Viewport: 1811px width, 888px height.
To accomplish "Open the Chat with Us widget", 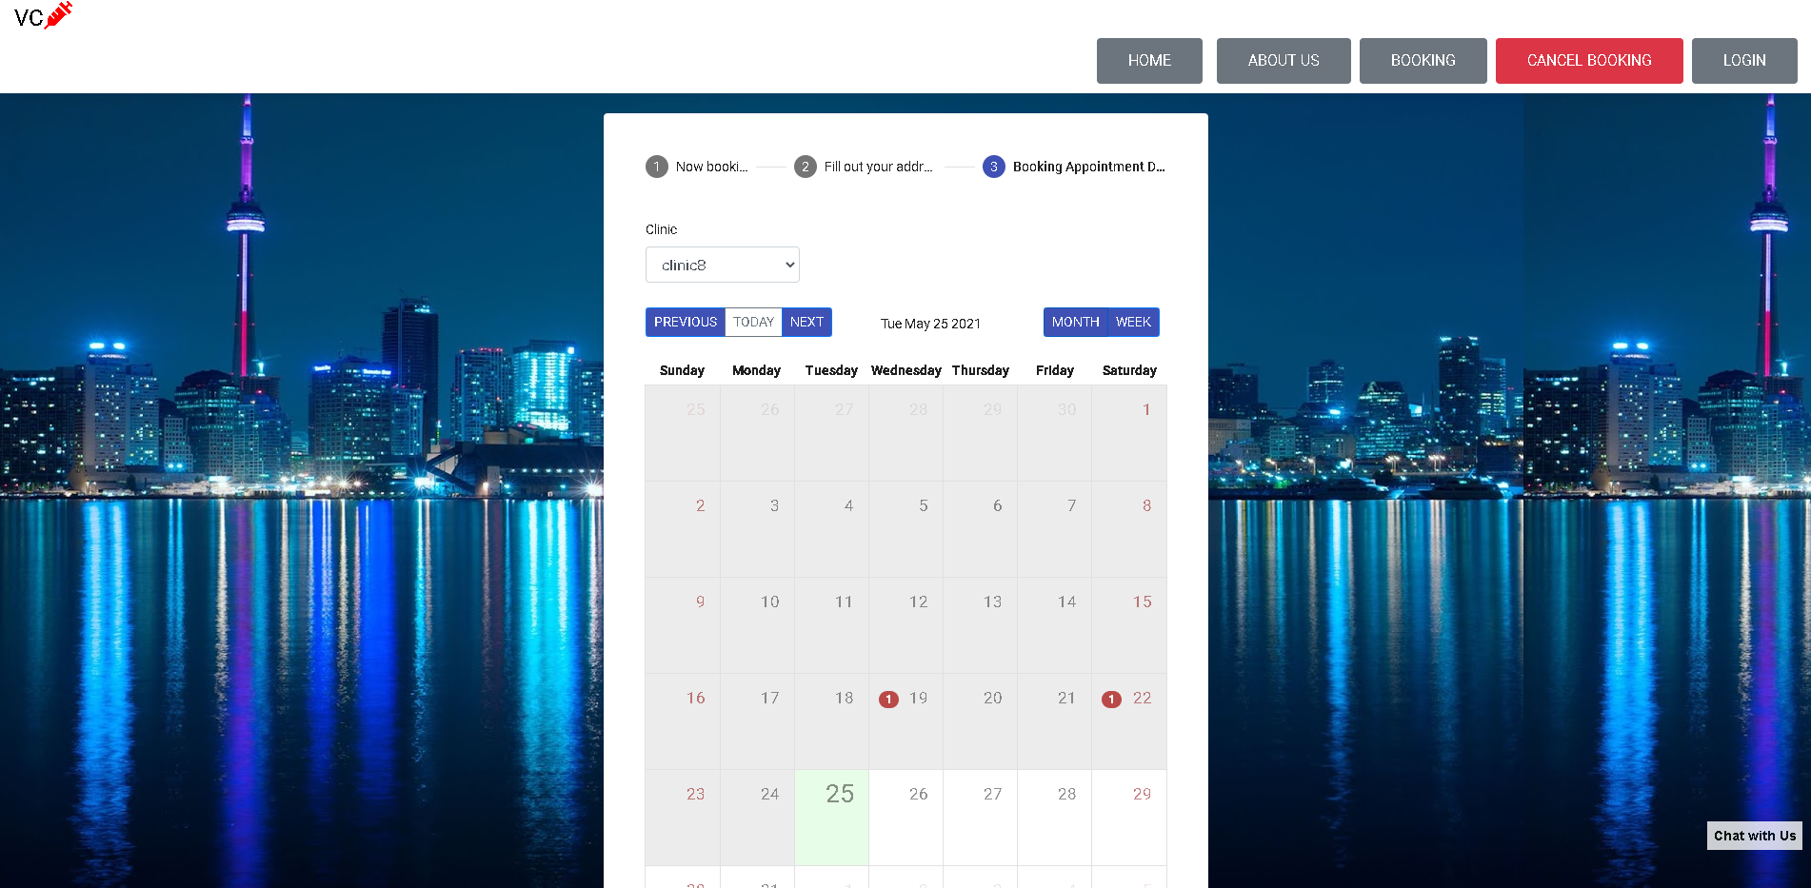I will point(1754,836).
